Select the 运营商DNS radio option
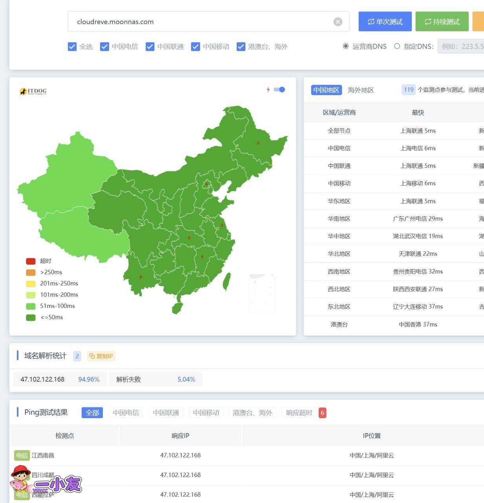This screenshot has width=484, height=503. 346,46
